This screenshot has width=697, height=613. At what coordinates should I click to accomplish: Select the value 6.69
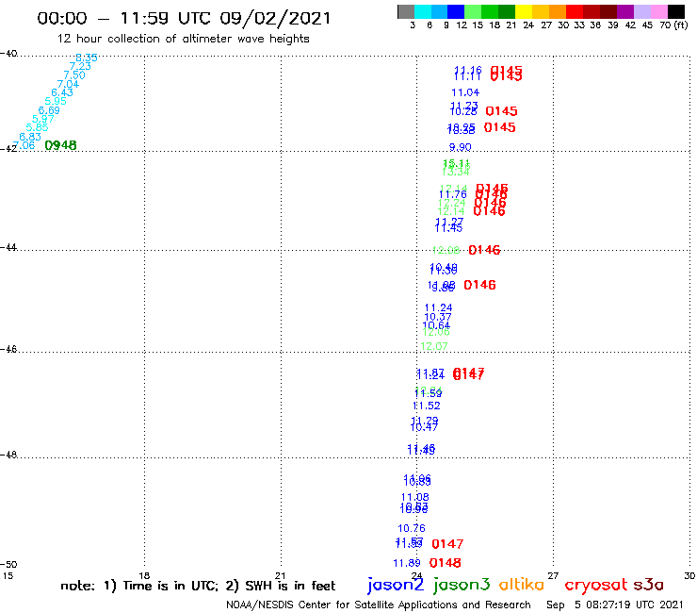49,110
